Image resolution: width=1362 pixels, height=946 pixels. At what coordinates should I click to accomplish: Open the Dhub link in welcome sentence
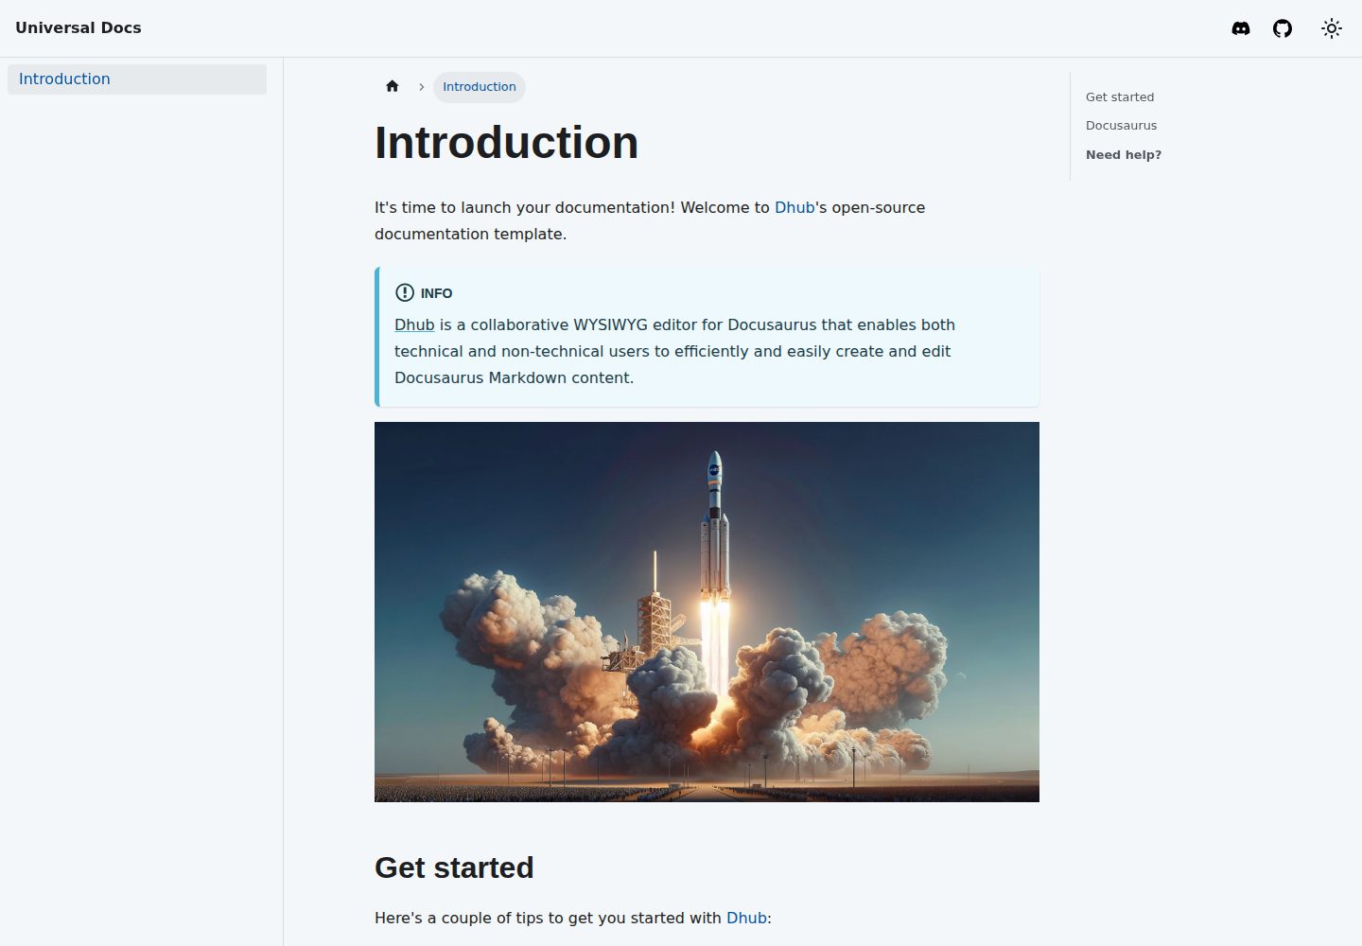point(794,207)
